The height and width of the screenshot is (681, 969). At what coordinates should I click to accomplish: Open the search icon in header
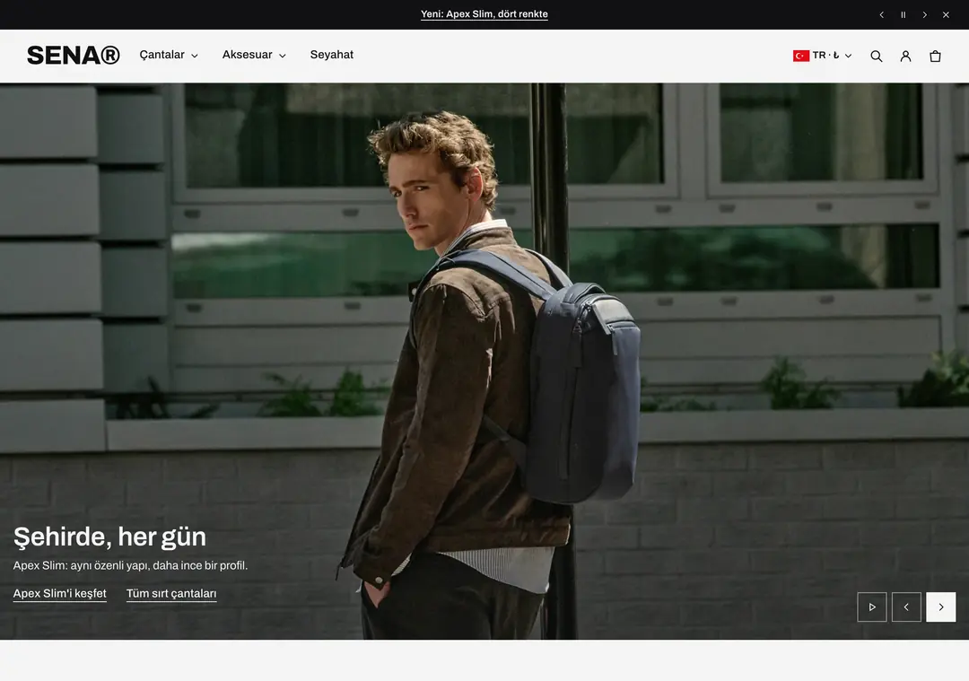point(877,57)
